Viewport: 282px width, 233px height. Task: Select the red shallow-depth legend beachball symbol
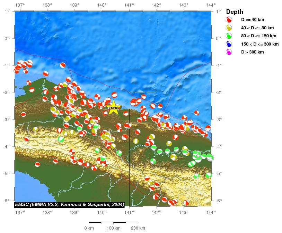tap(229, 20)
